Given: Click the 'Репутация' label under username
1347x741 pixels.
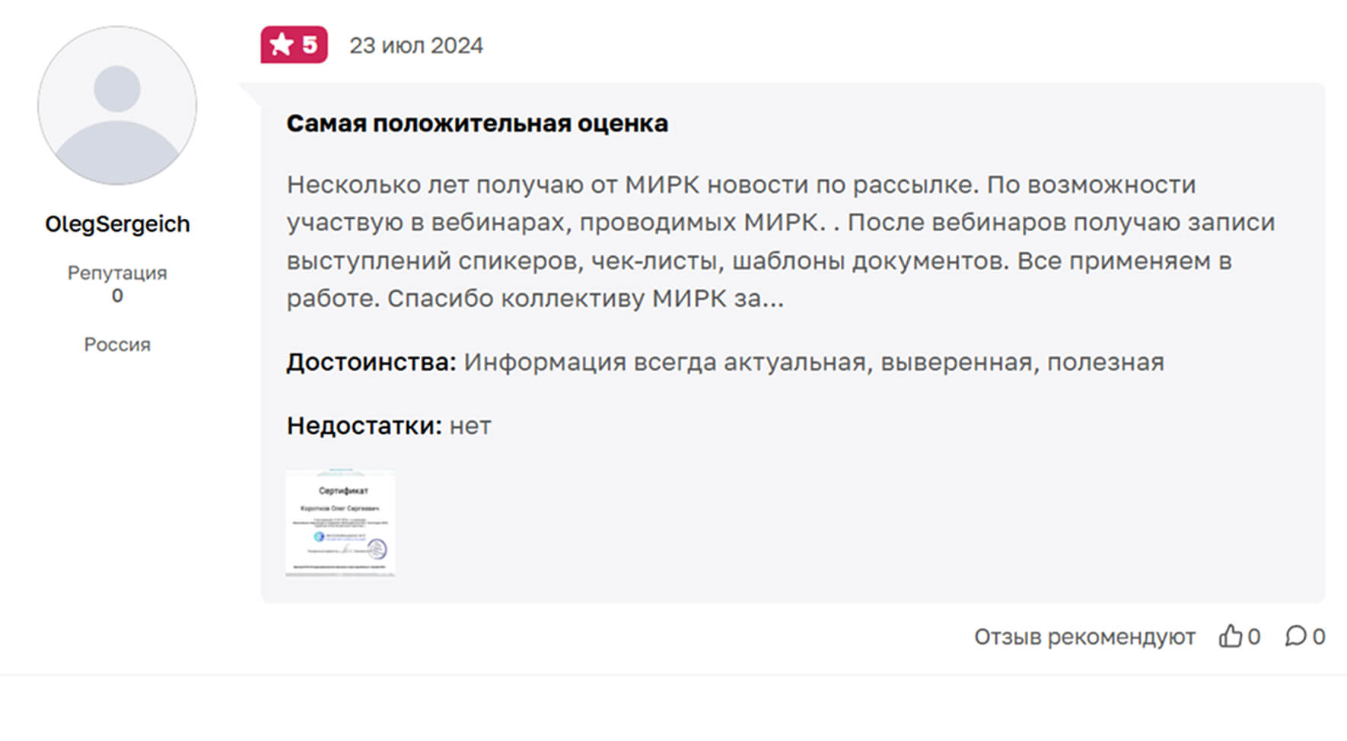Looking at the screenshot, I should pos(117,273).
